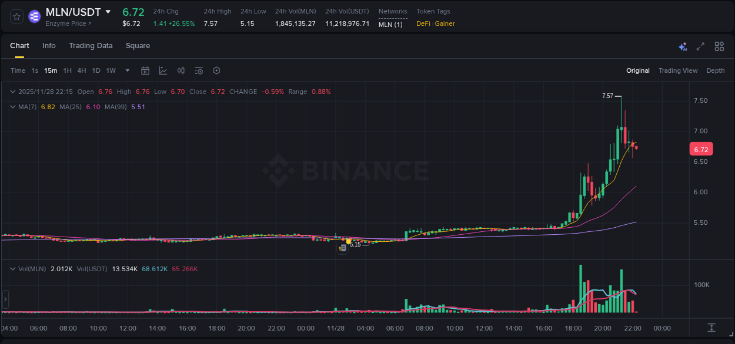735x344 pixels.
Task: Open the MLN/USDT pair dropdown
Action: 108,11
